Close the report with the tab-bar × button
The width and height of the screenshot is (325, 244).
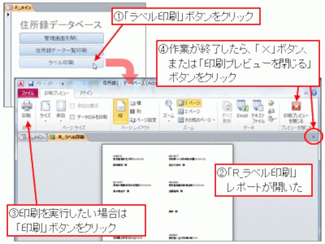pos(314,137)
